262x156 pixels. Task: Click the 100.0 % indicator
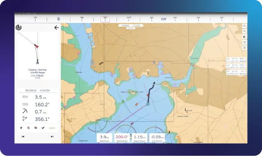tap(52, 128)
